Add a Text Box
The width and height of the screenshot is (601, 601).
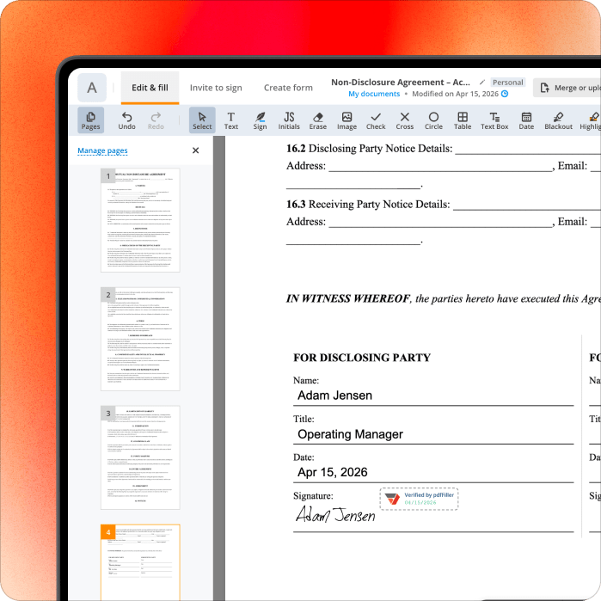[494, 120]
